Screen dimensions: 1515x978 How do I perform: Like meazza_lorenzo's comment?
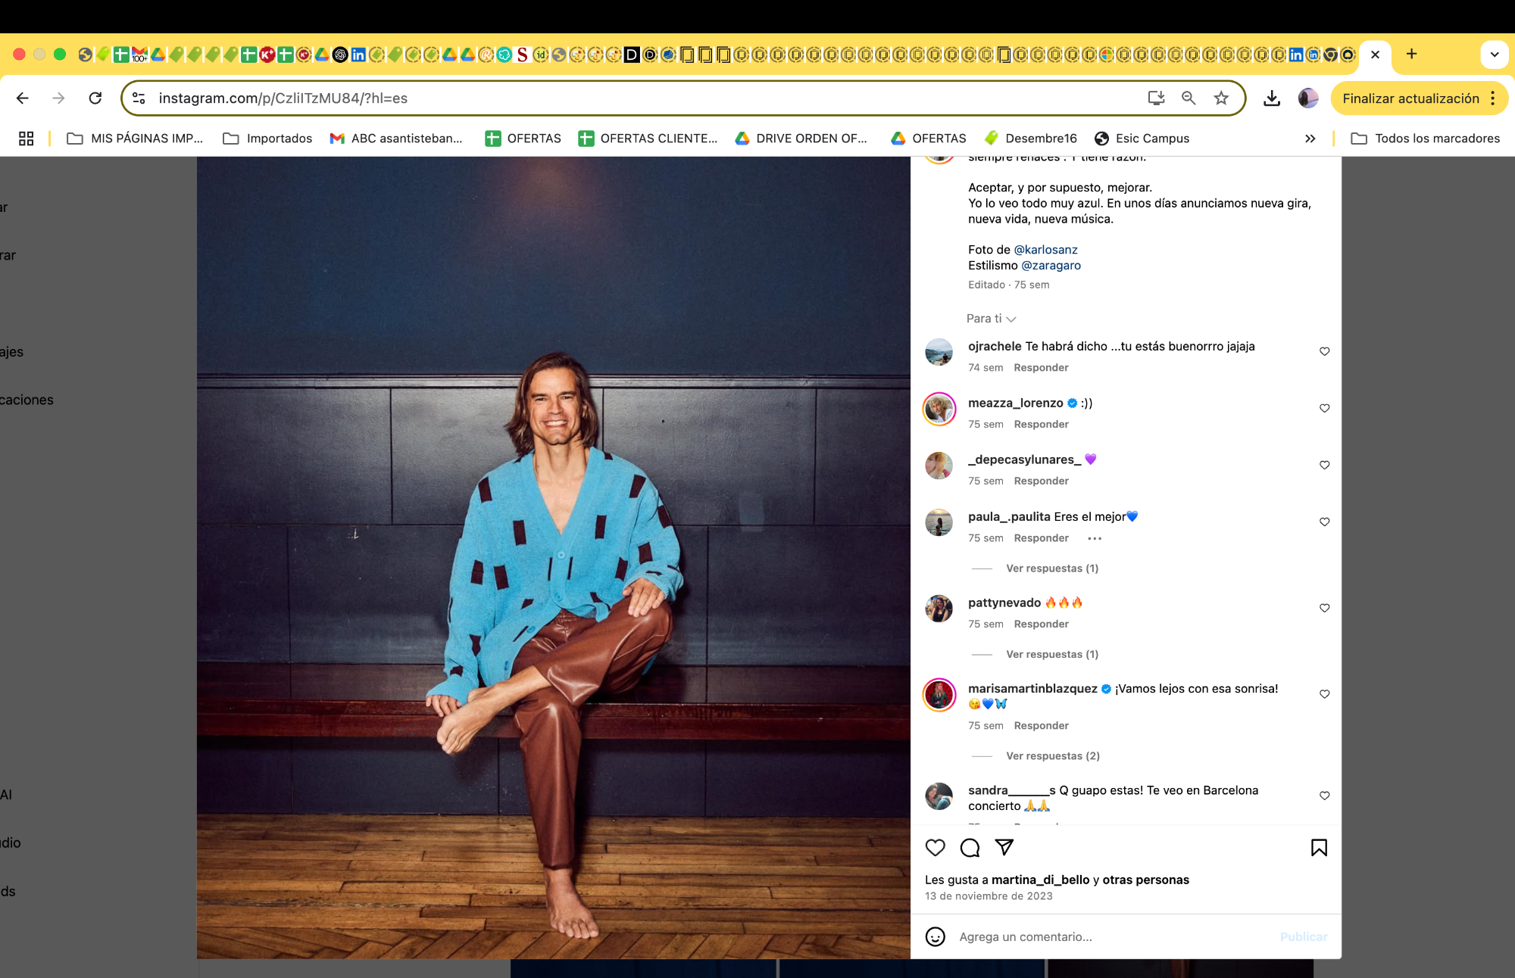(x=1325, y=408)
